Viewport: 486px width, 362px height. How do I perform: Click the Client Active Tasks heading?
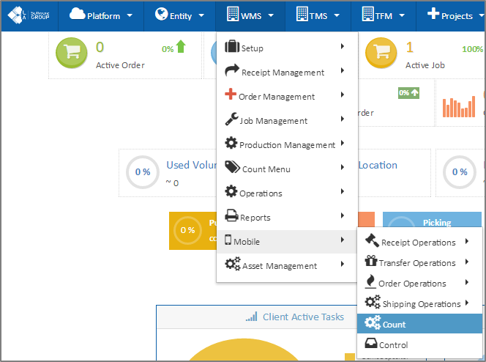coord(303,317)
